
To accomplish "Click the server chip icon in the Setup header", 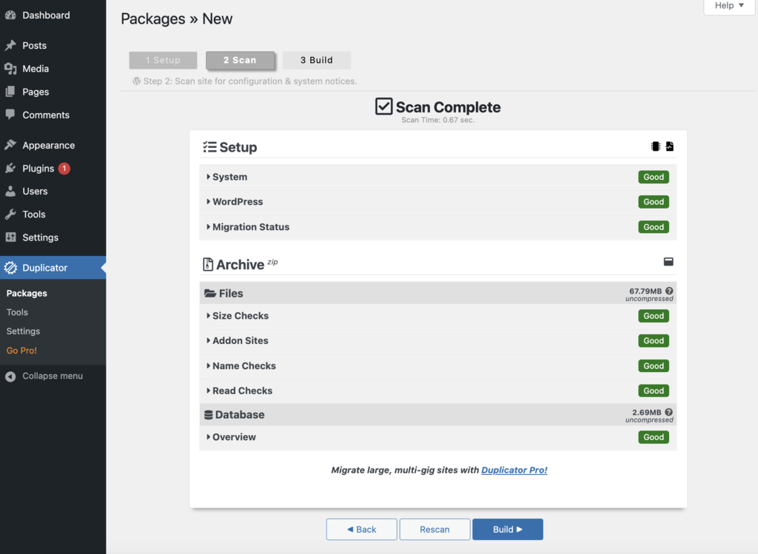I will pyautogui.click(x=654, y=146).
